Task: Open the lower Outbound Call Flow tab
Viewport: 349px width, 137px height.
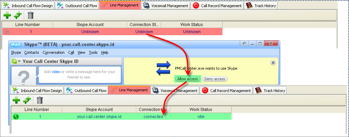Action: coord(86,91)
